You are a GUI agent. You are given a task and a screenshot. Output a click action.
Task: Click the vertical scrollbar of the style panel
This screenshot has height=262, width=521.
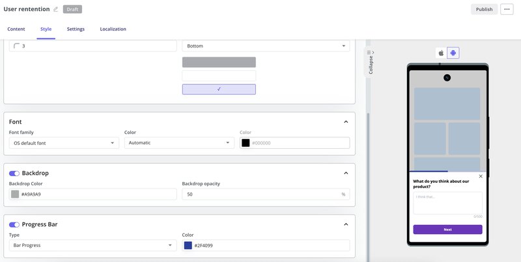coord(368,186)
